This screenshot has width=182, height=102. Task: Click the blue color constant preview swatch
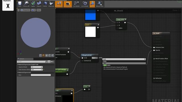coord(90,15)
